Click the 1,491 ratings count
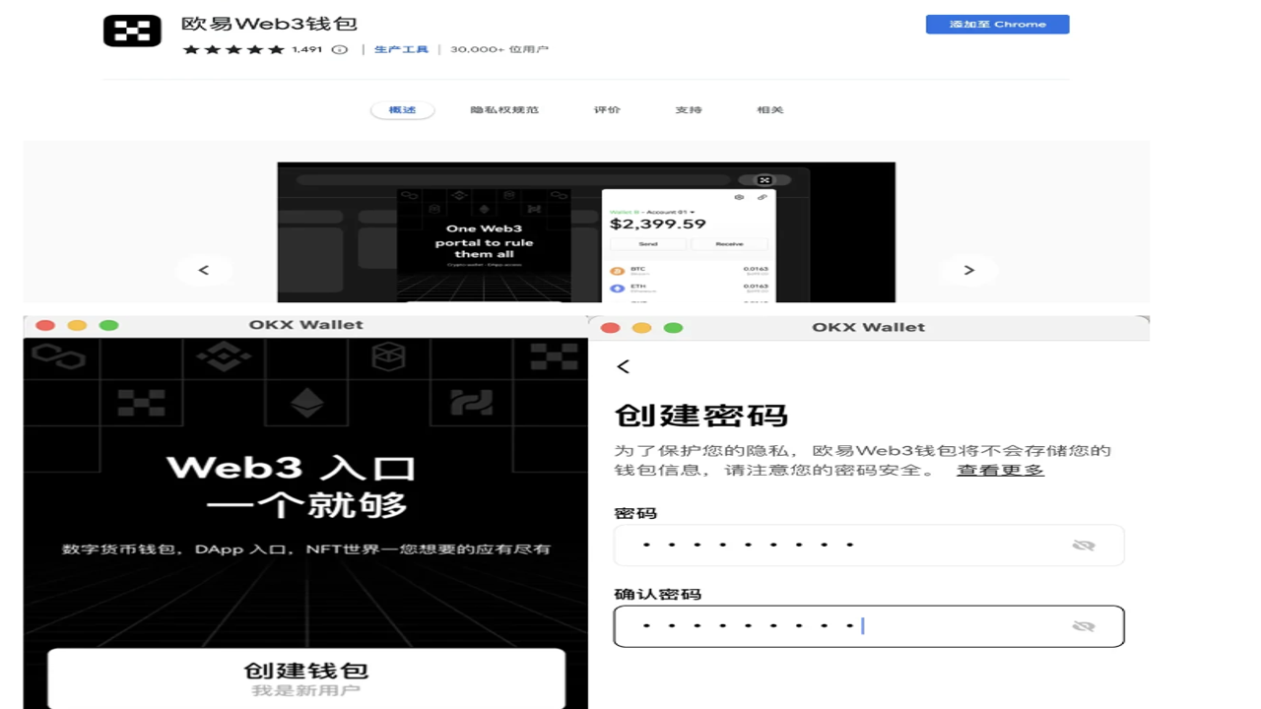The height and width of the screenshot is (709, 1261). (x=307, y=49)
